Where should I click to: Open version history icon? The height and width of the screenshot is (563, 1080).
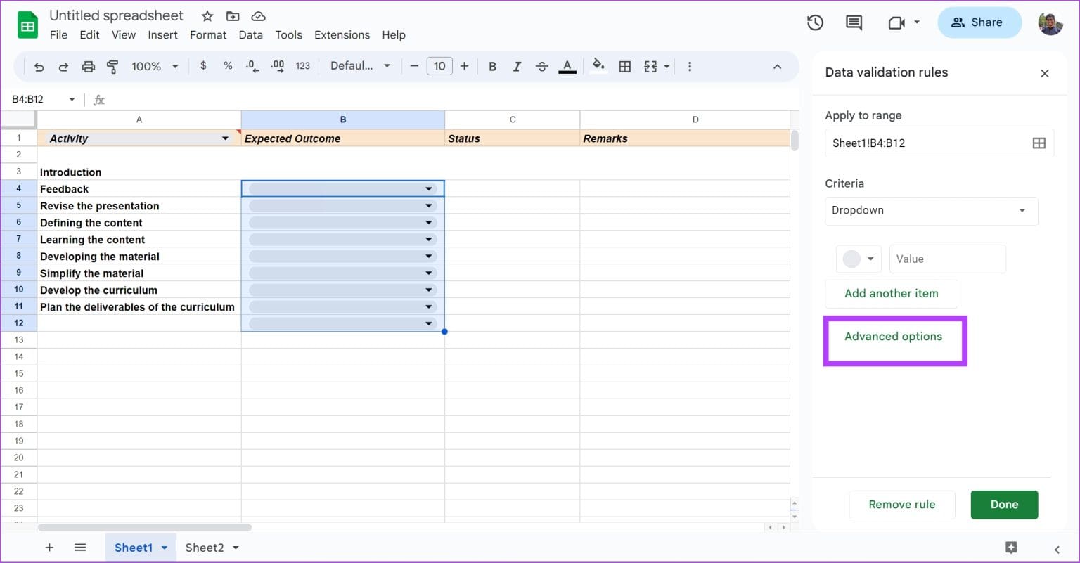815,22
